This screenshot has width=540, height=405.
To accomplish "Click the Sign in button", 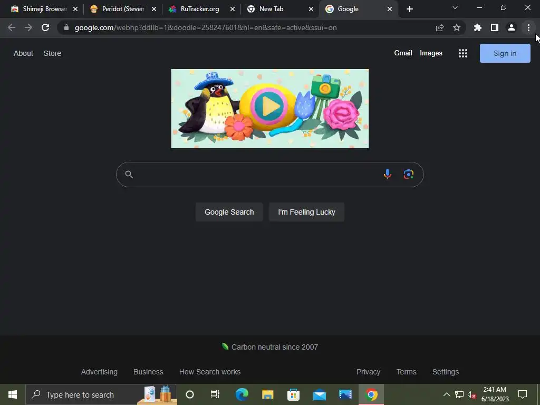I will pyautogui.click(x=505, y=53).
